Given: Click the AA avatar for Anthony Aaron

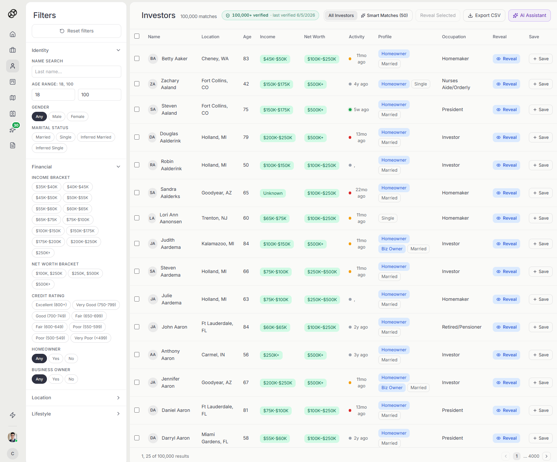Looking at the screenshot, I should pyautogui.click(x=153, y=355).
